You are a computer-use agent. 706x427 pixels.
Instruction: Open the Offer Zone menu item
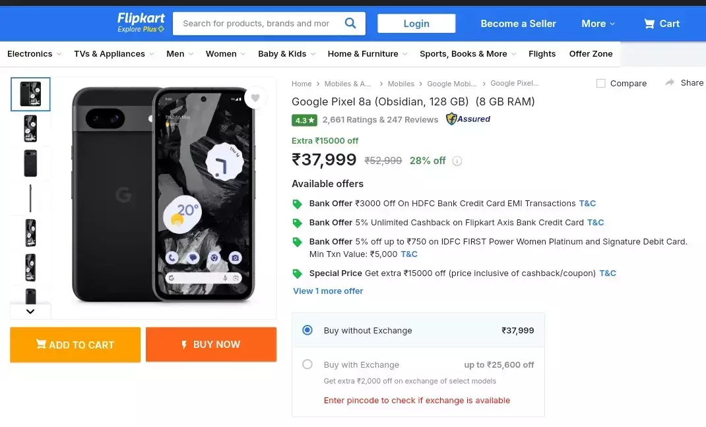pos(591,54)
